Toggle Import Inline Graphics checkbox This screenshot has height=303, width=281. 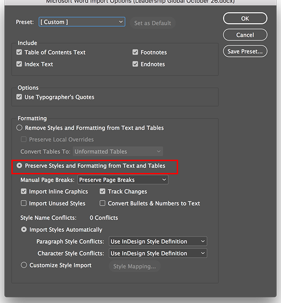[24, 192]
